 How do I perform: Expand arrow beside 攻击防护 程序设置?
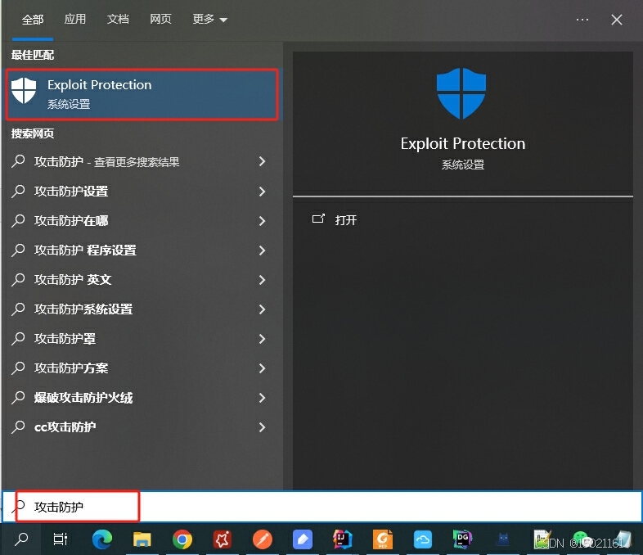[263, 250]
